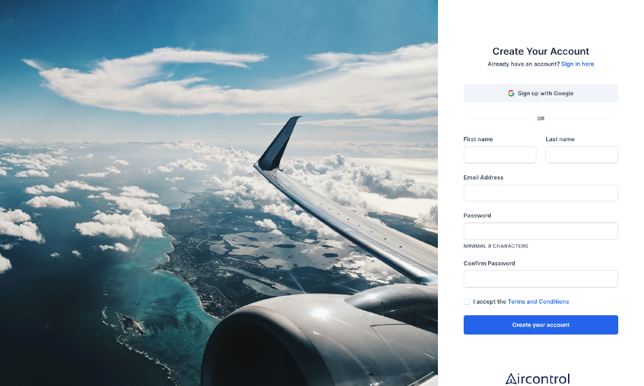This screenshot has height=386, width=644.
Task: Click the First name label
Action: pyautogui.click(x=478, y=139)
